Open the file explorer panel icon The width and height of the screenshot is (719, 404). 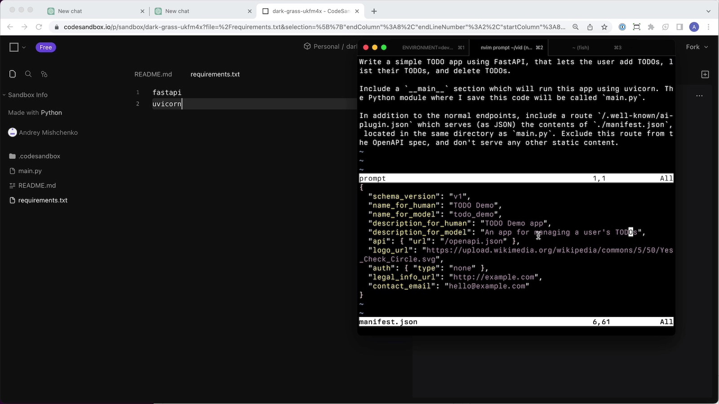coord(12,74)
